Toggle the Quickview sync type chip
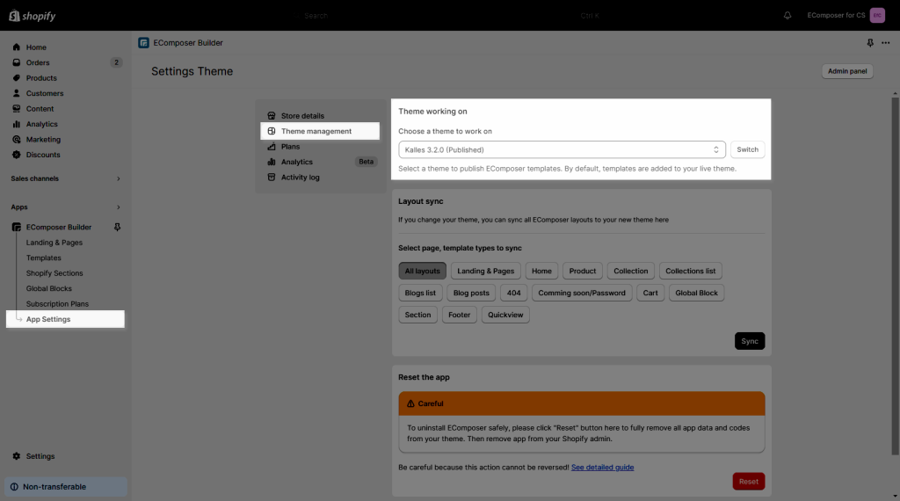Screen dimensions: 900x501 [x=505, y=315]
